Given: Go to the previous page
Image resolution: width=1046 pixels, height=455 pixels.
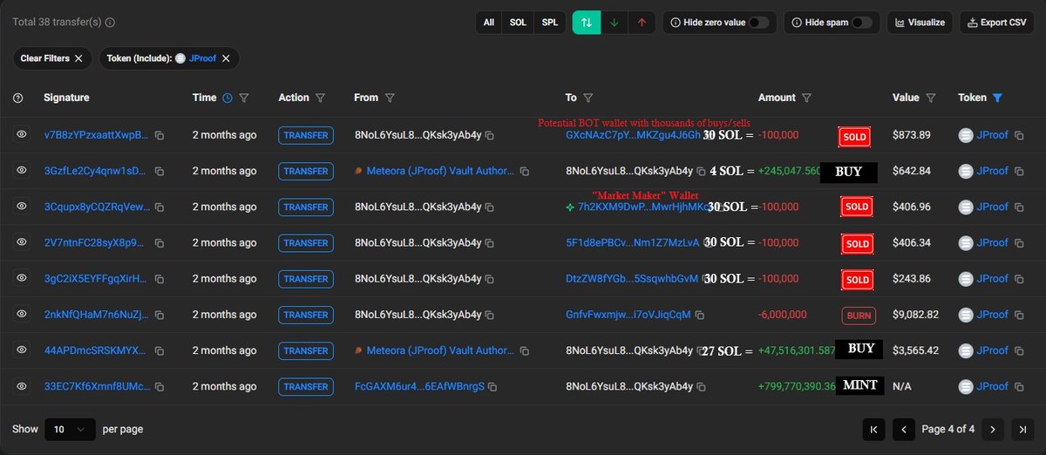Looking at the screenshot, I should coord(904,429).
